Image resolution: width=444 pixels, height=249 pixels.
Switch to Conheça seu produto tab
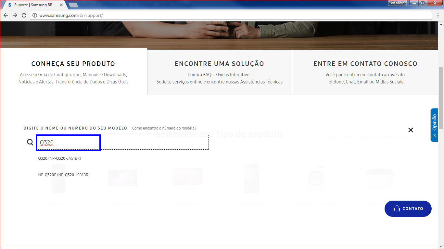pos(73,72)
